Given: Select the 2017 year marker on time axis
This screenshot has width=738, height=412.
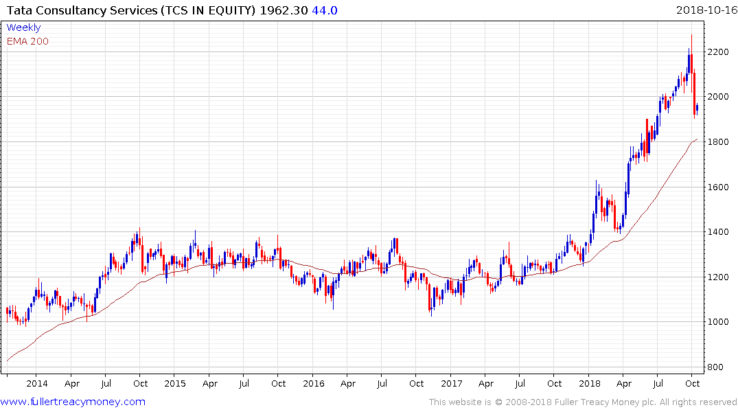Looking at the screenshot, I should click(451, 383).
